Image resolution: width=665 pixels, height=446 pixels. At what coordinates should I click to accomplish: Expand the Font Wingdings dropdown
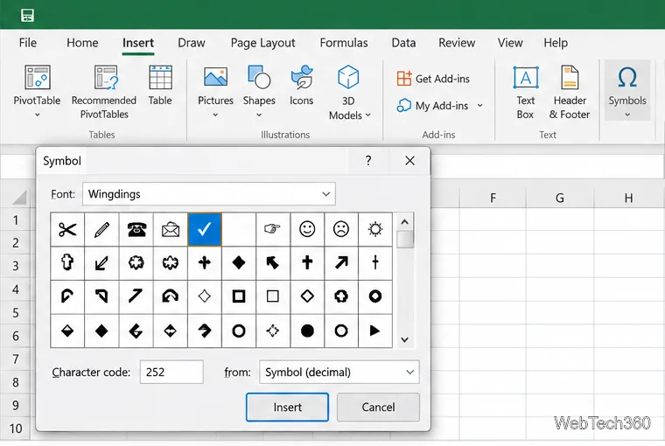(325, 194)
